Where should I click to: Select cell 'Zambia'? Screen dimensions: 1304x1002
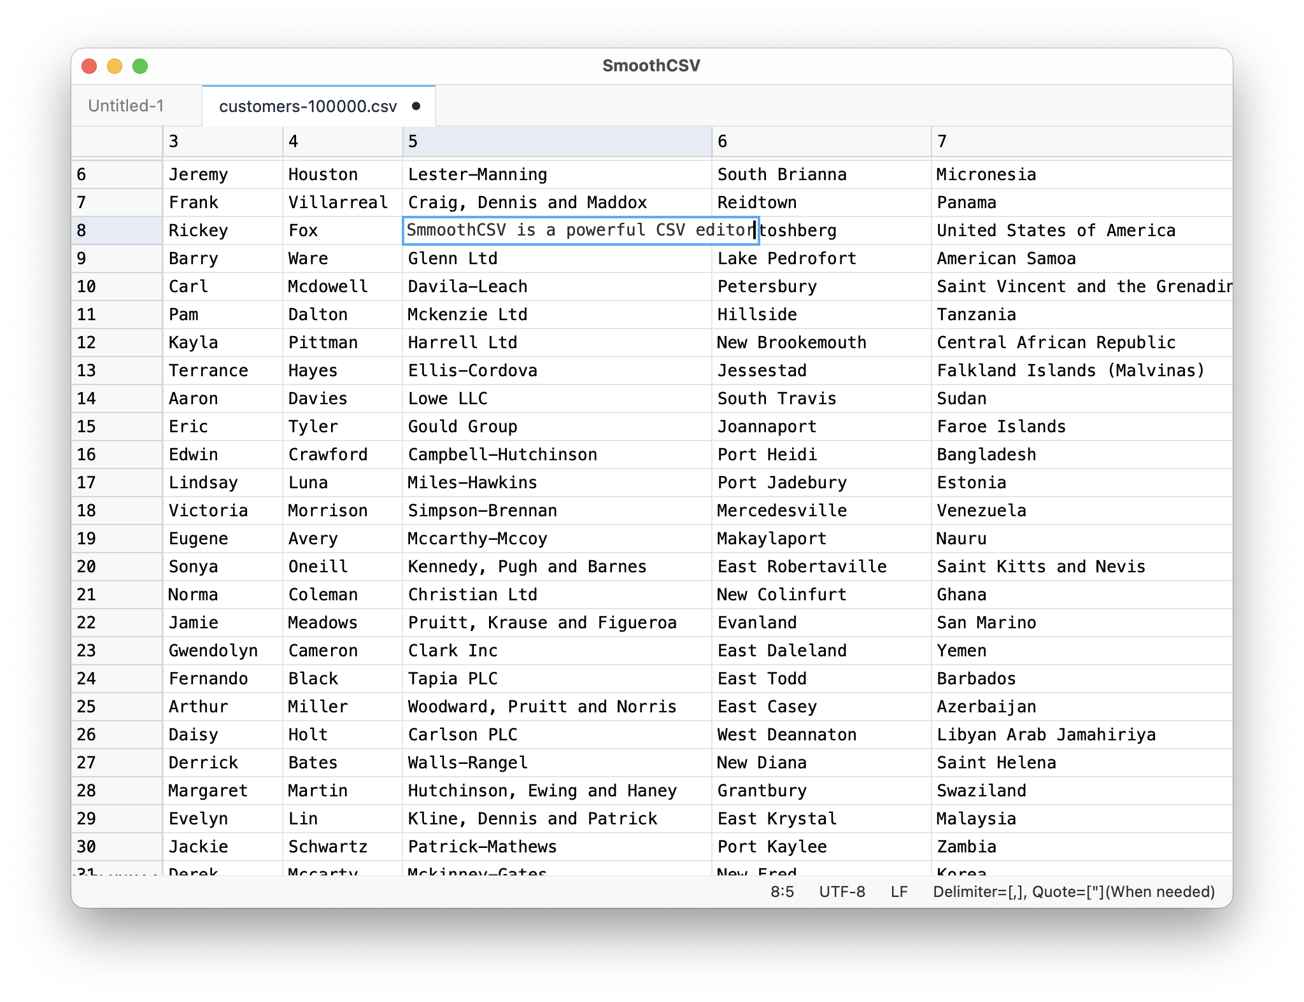(1082, 847)
